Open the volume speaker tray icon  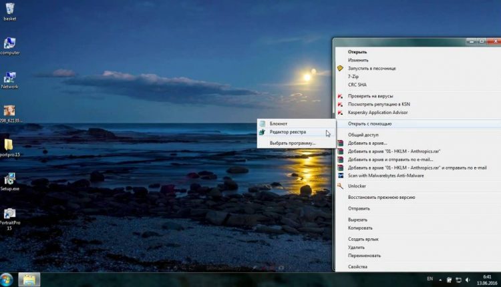pos(468,280)
